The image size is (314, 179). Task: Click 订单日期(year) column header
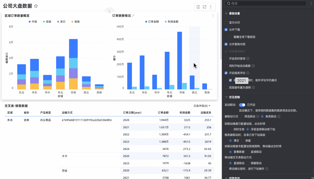pyautogui.click(x=132, y=113)
